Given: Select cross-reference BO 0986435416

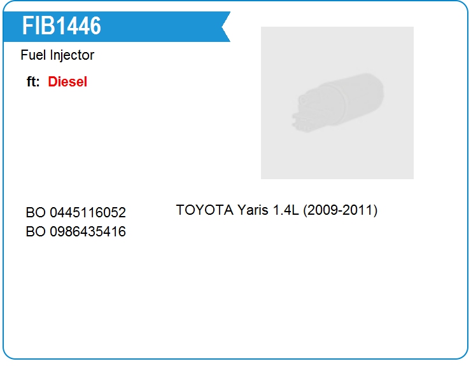Looking at the screenshot, I should [76, 231].
